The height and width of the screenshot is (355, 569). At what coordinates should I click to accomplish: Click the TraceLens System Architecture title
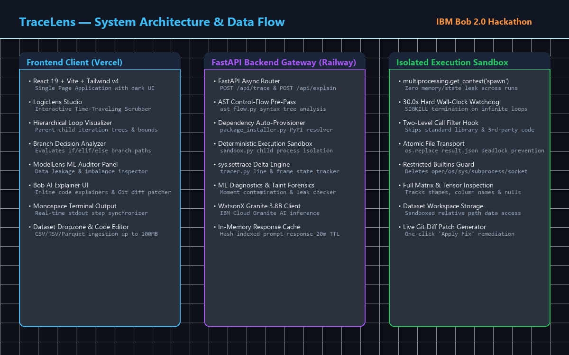(152, 22)
